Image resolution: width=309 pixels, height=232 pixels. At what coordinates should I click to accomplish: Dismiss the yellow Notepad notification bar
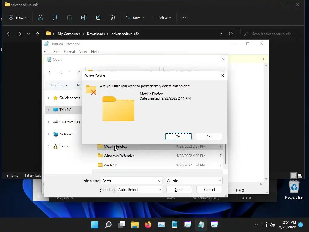tap(263, 59)
